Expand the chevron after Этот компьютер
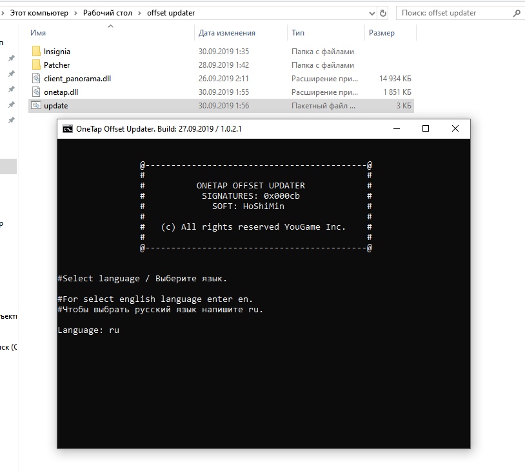 click(x=75, y=13)
